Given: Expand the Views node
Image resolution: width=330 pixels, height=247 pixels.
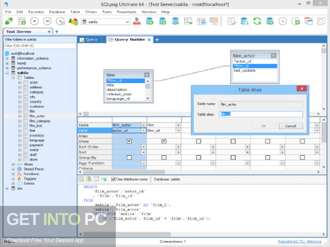Looking at the screenshot, I should [13, 164].
